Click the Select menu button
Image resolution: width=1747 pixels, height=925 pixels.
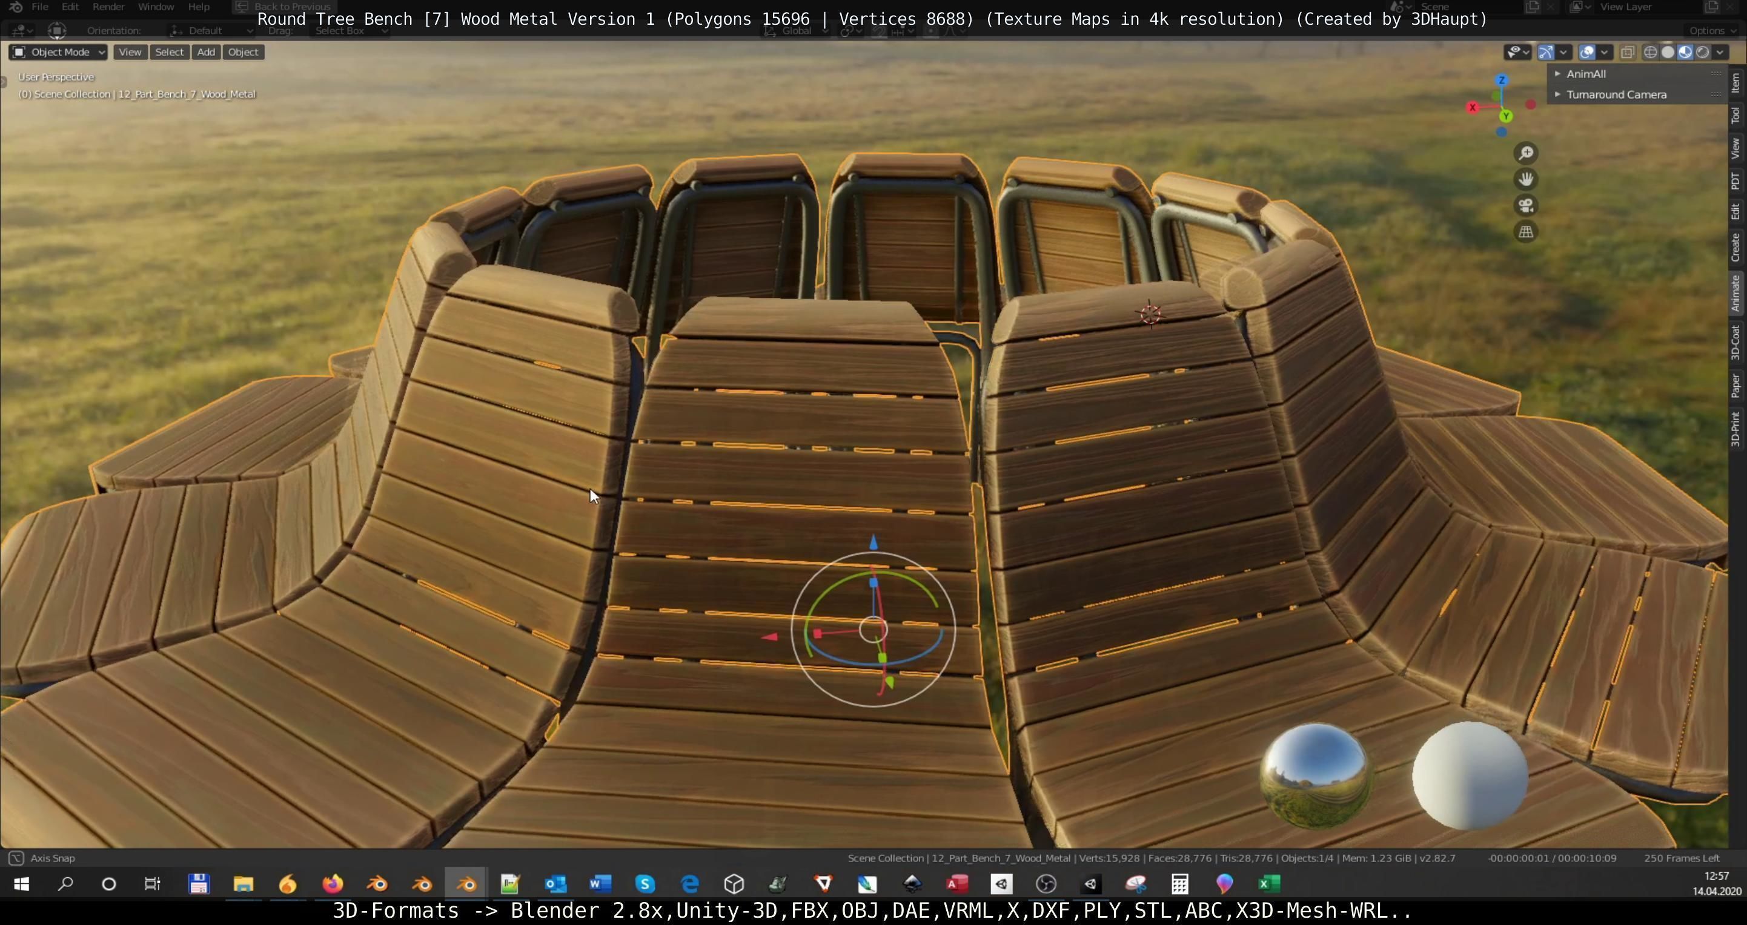(169, 52)
